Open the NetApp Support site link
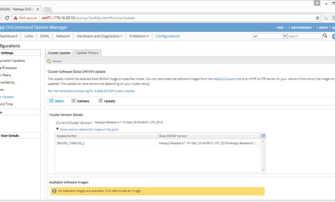The width and height of the screenshot is (335, 202). pos(227,79)
